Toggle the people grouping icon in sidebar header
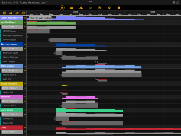Viewport: 181px width, 136px height. [x=11, y=13]
